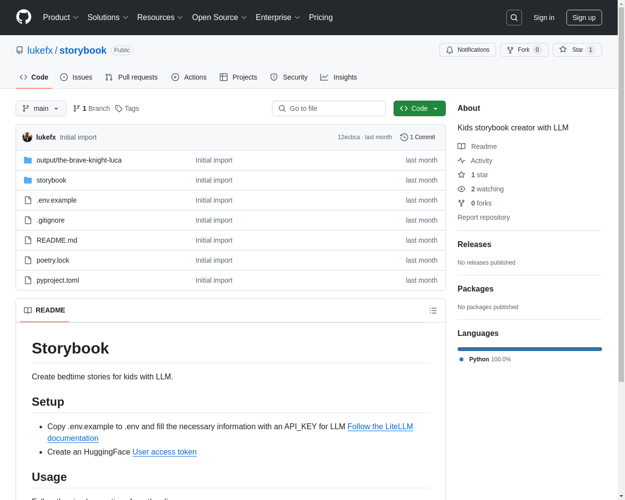This screenshot has width=625, height=500.
Task: Switch to the Pull requests tab
Action: [131, 77]
